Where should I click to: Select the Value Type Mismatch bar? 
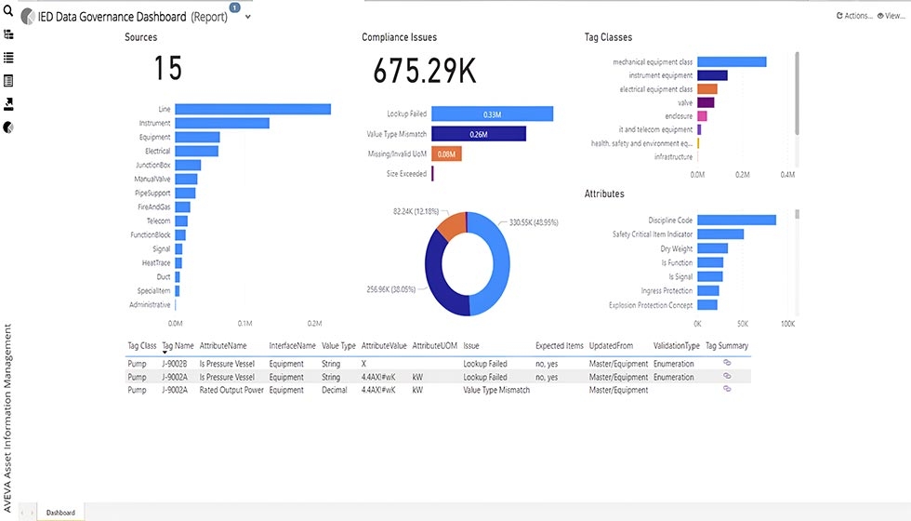pos(479,134)
